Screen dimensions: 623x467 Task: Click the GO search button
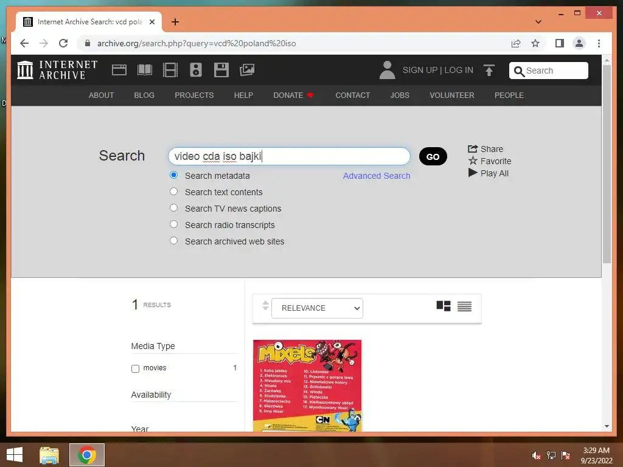click(433, 156)
